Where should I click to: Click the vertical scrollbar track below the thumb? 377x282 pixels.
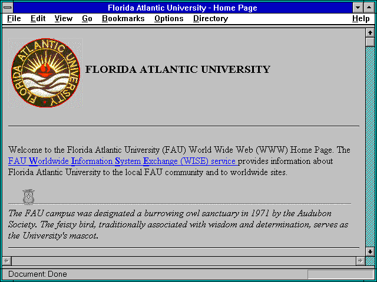tap(370, 147)
